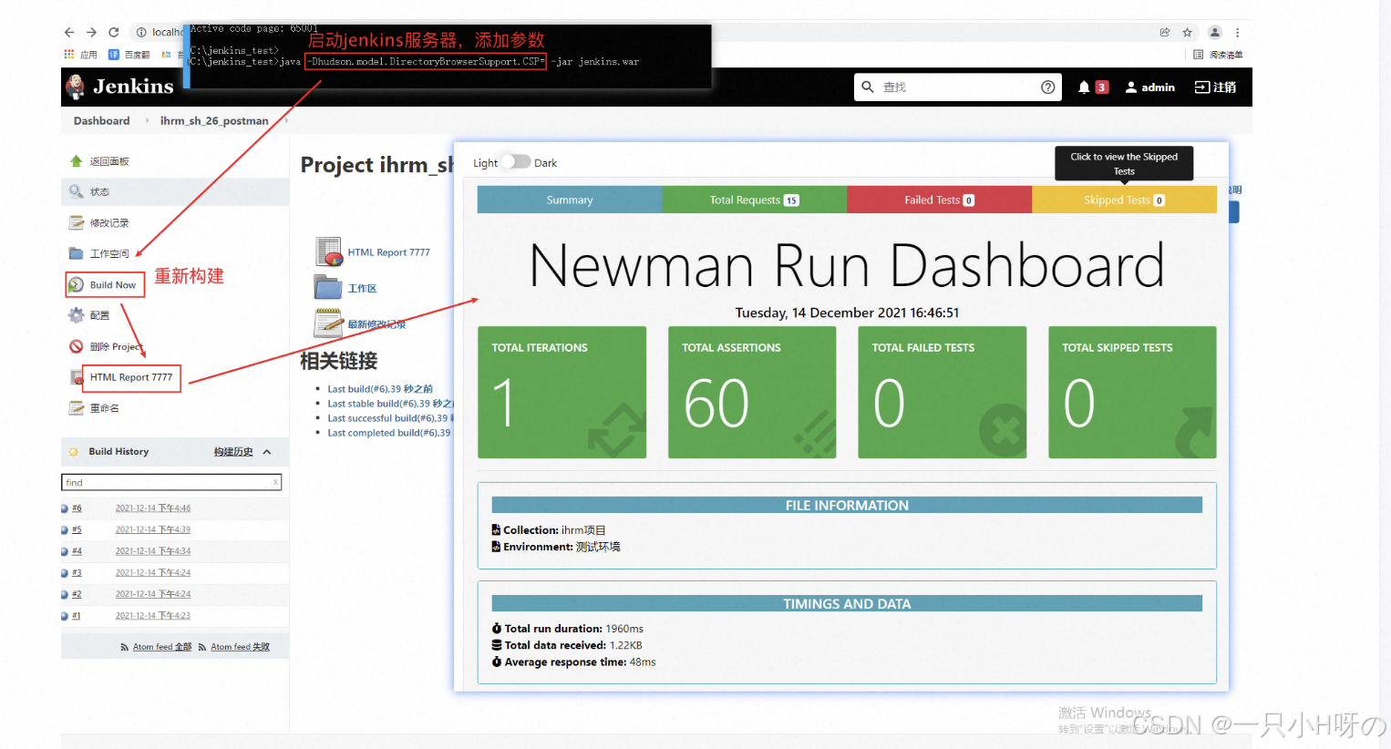Screen dimensions: 1391x749
Task: Open the Last stable build(#6) permalink
Action: [390, 404]
